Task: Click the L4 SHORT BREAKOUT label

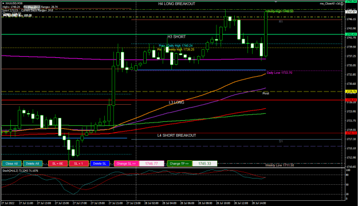Action: pos(176,136)
